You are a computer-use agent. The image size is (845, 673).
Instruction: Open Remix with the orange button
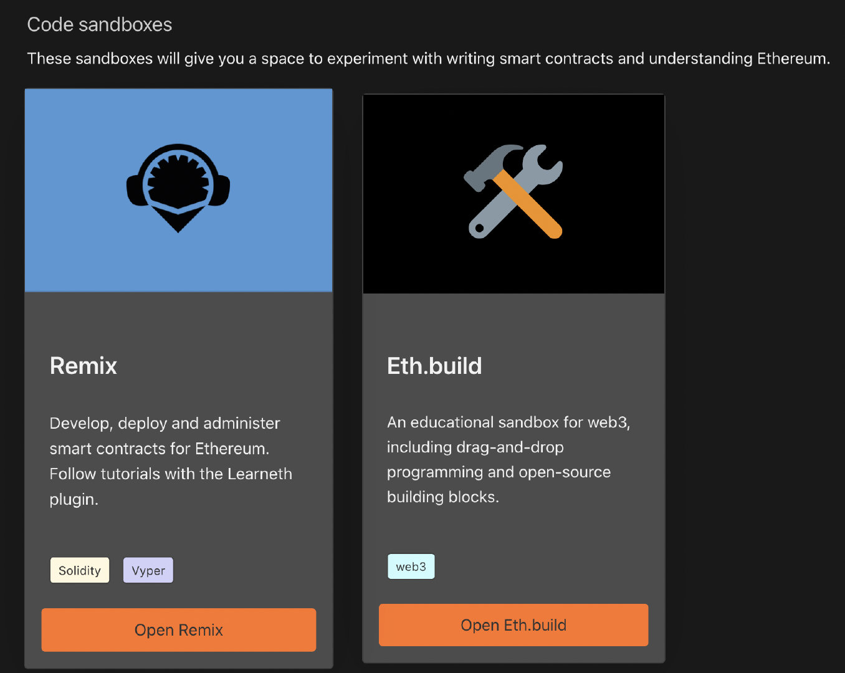coord(179,630)
